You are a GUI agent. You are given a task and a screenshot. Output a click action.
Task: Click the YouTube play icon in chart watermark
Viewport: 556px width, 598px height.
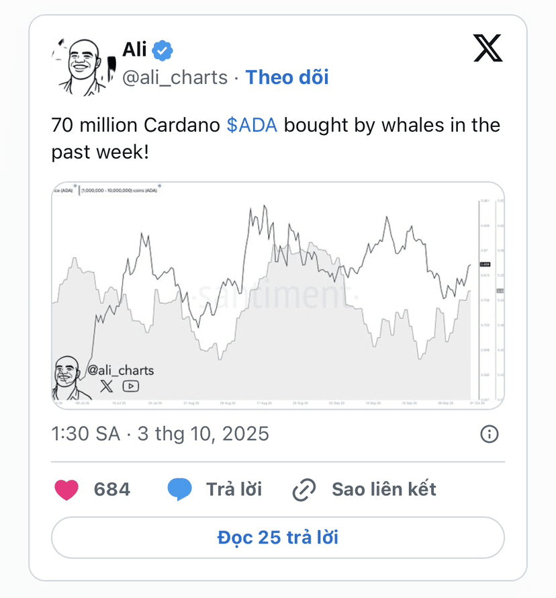pos(131,386)
